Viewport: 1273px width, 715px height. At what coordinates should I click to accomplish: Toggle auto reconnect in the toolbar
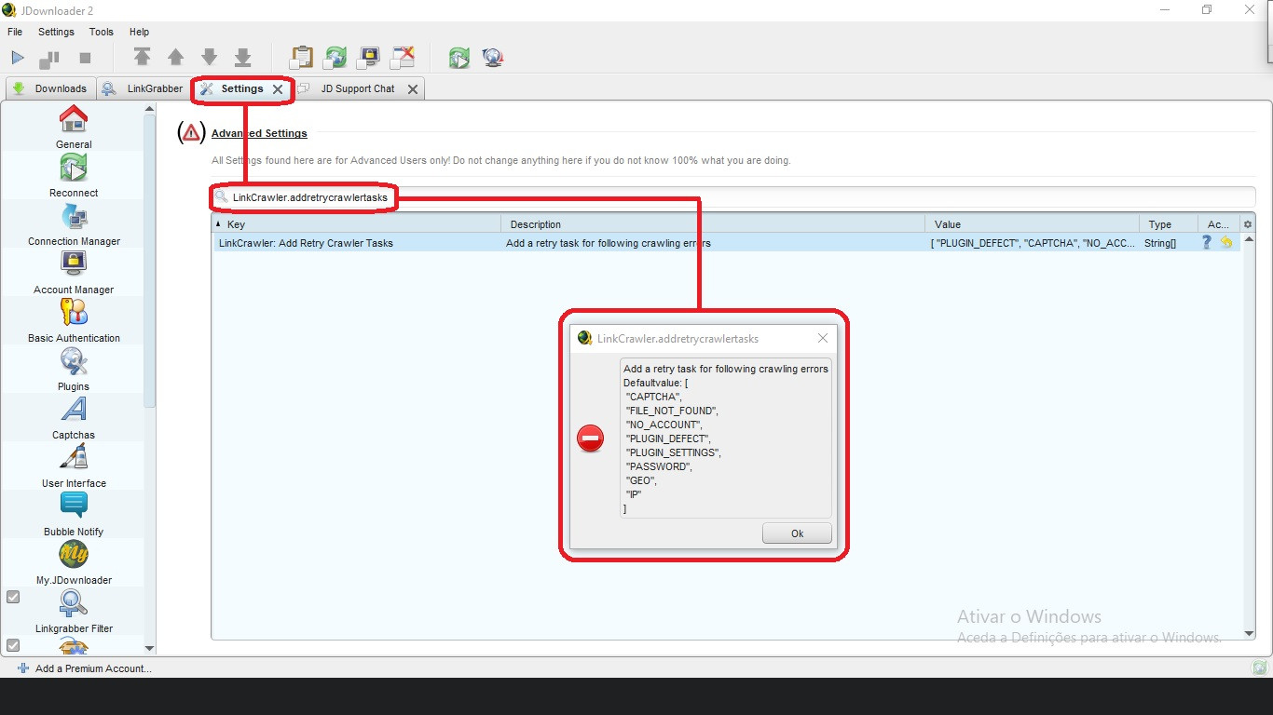[x=335, y=58]
